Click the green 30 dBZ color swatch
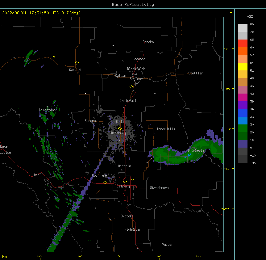Image resolution: width=266 pixels, height=260 pixels. (243, 128)
